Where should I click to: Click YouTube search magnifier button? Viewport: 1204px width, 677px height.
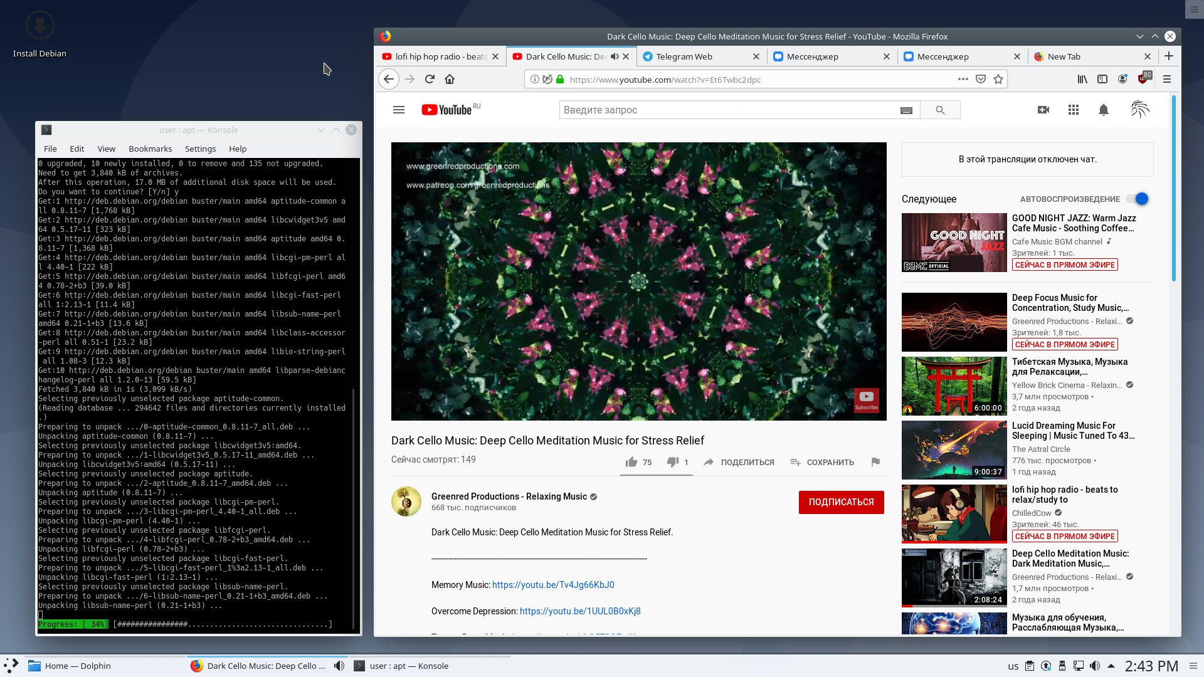(940, 110)
